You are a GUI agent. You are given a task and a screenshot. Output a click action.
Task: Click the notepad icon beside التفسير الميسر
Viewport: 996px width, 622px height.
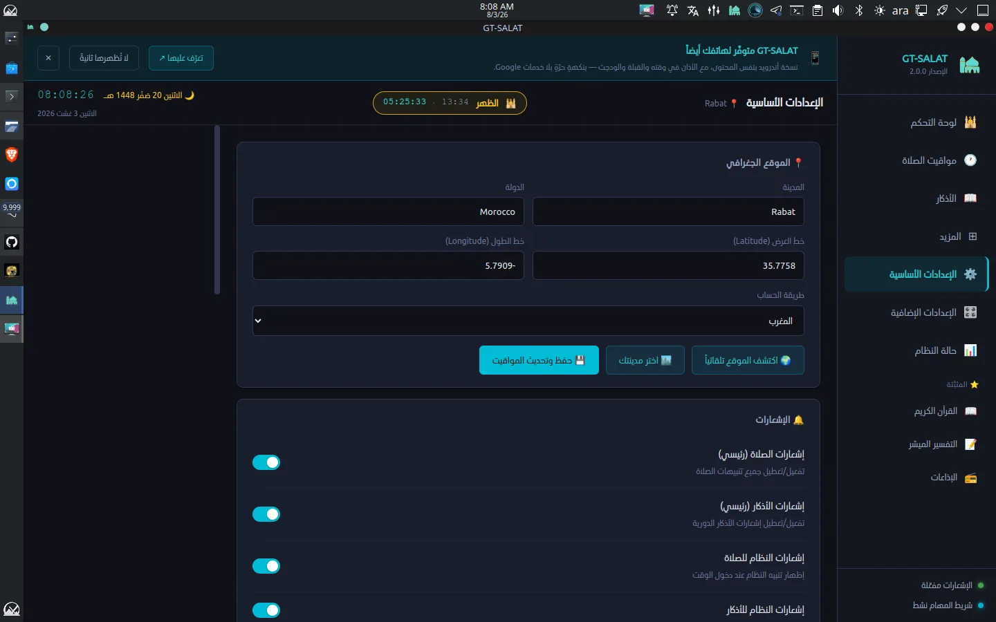pos(971,444)
